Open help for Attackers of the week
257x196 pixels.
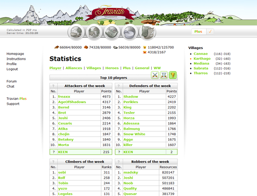(x=53, y=86)
